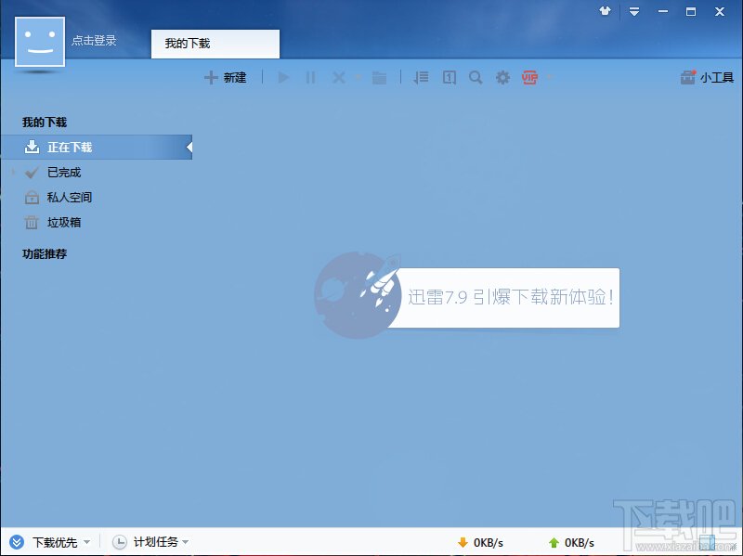
Task: Close the Xunlei window
Action: pos(719,11)
